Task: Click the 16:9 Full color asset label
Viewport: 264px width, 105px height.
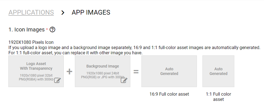Action: tap(169, 94)
